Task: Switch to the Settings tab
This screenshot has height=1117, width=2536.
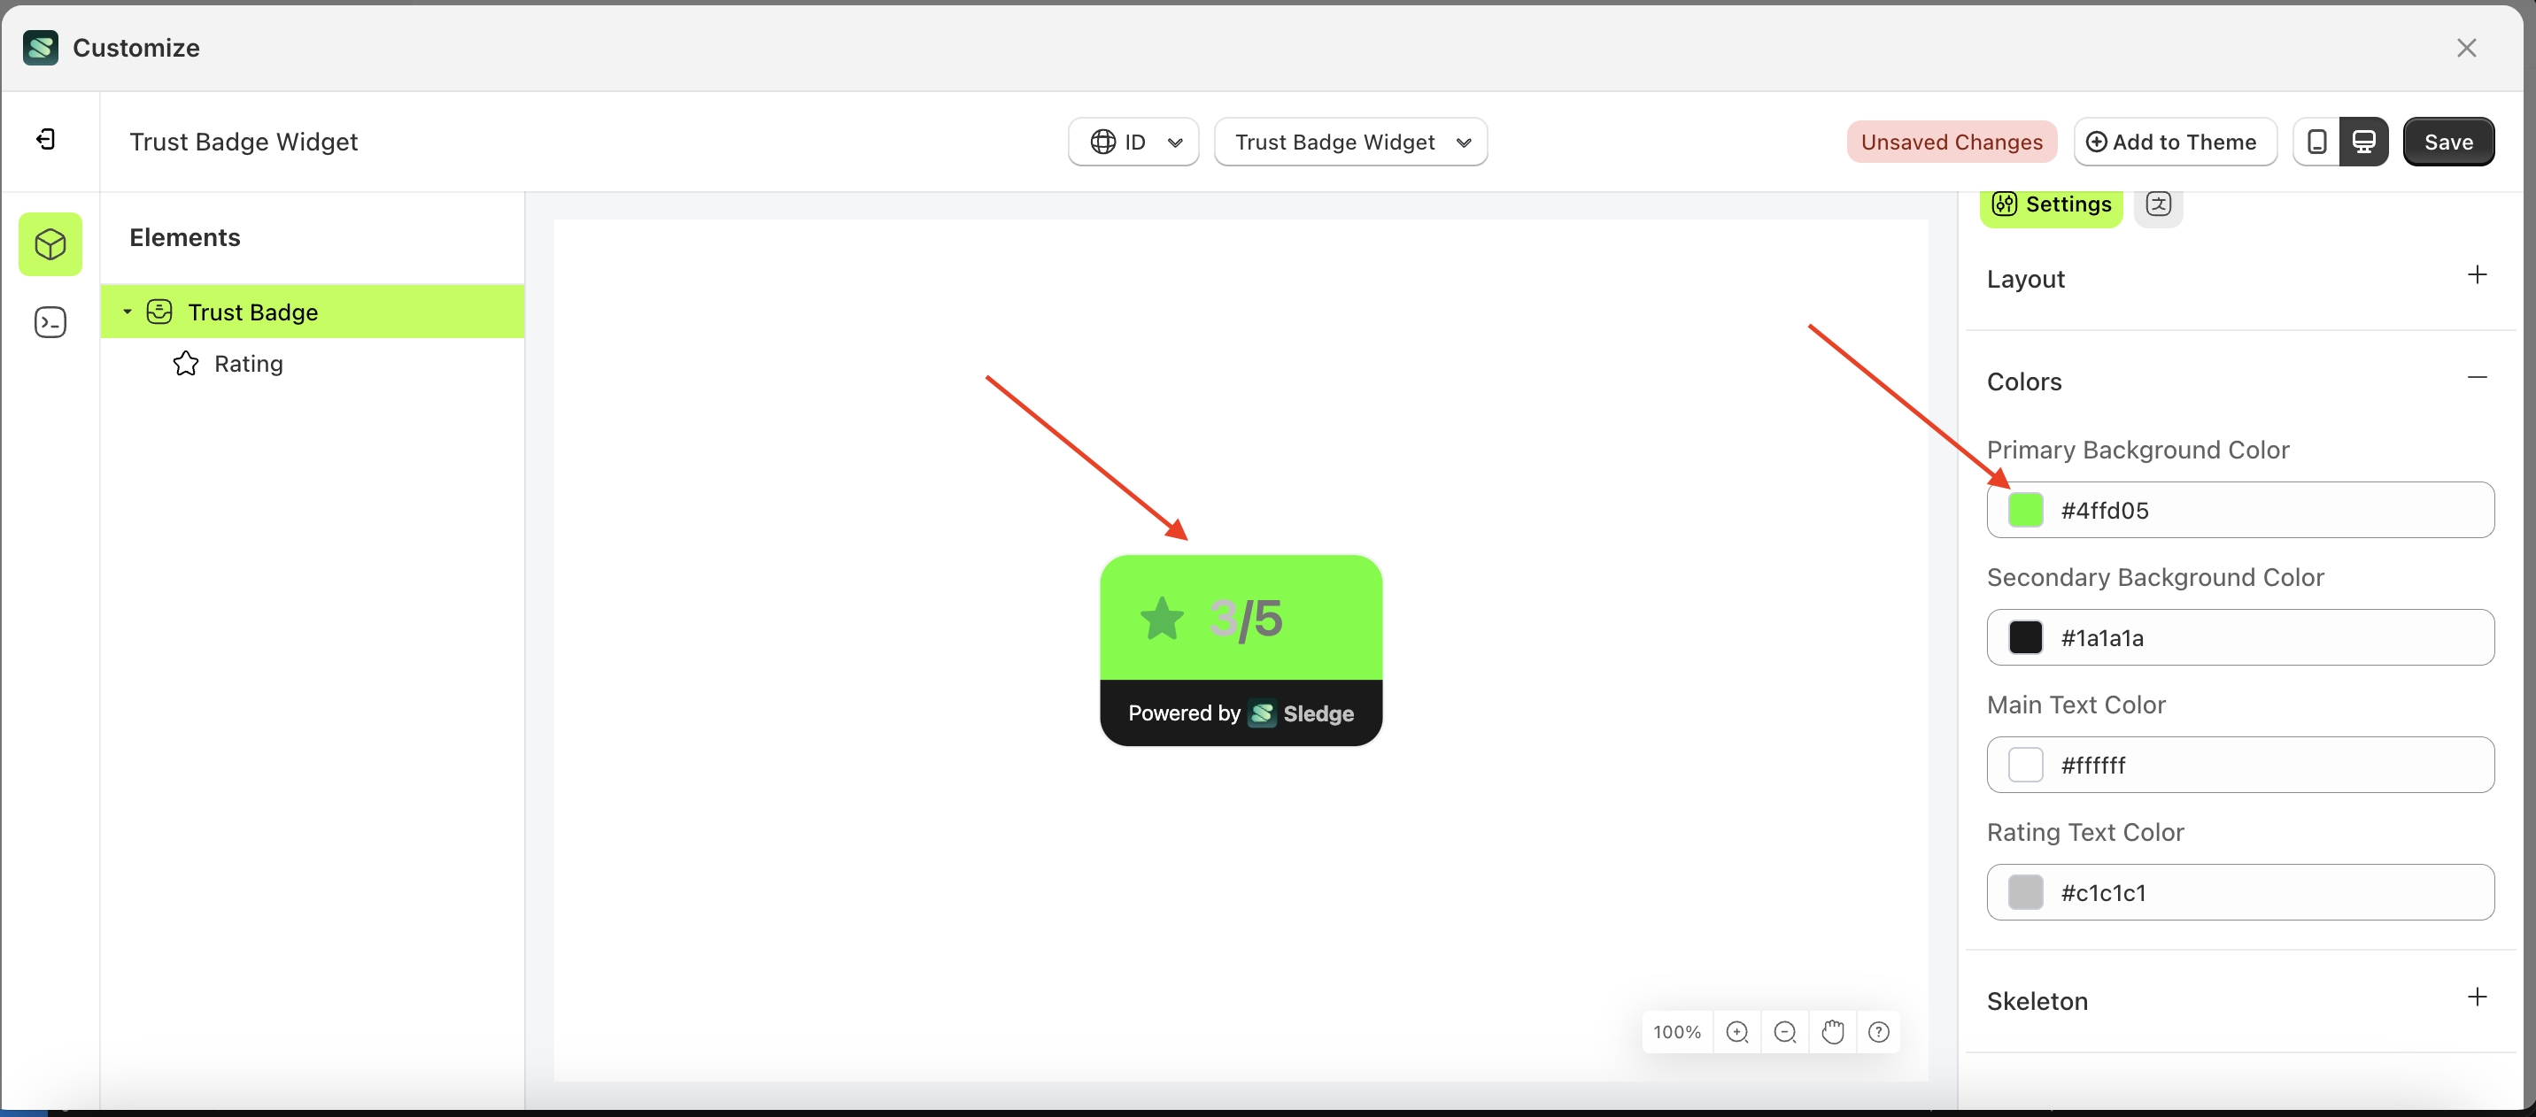Action: [x=2051, y=205]
